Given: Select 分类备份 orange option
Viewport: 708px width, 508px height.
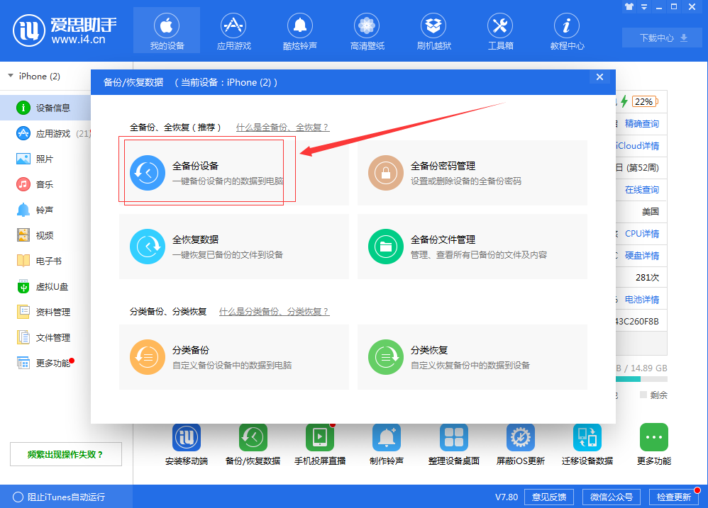Looking at the screenshot, I should [234, 357].
